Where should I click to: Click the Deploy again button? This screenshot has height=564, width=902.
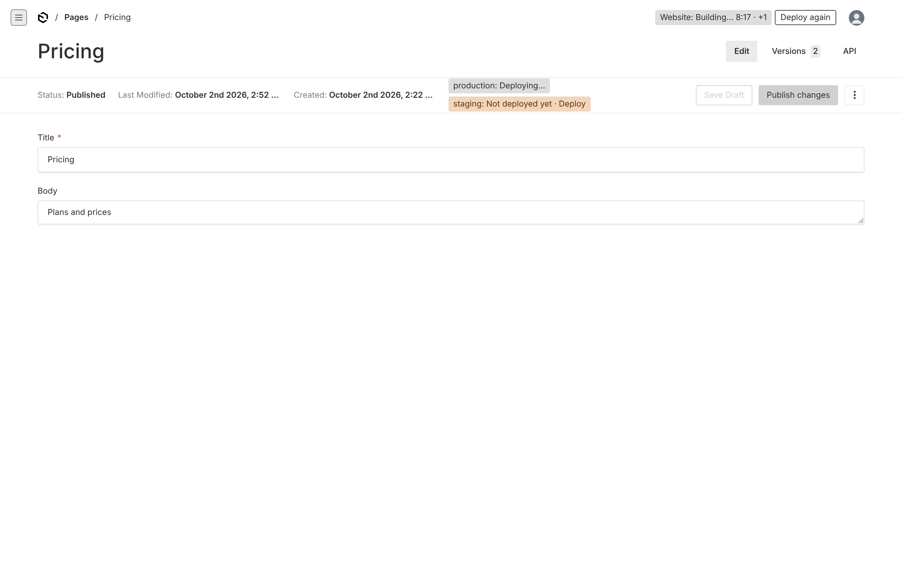pyautogui.click(x=805, y=18)
